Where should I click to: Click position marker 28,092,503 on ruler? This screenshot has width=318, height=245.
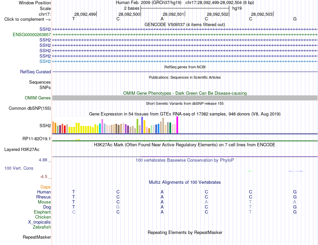[x=262, y=14]
